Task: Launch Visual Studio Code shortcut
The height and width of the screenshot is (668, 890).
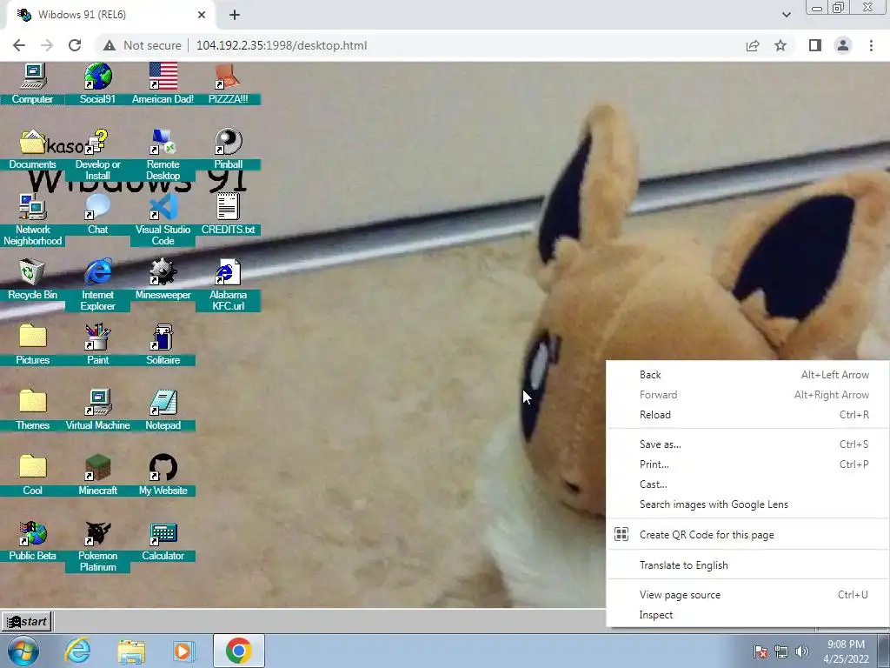Action: pyautogui.click(x=163, y=207)
